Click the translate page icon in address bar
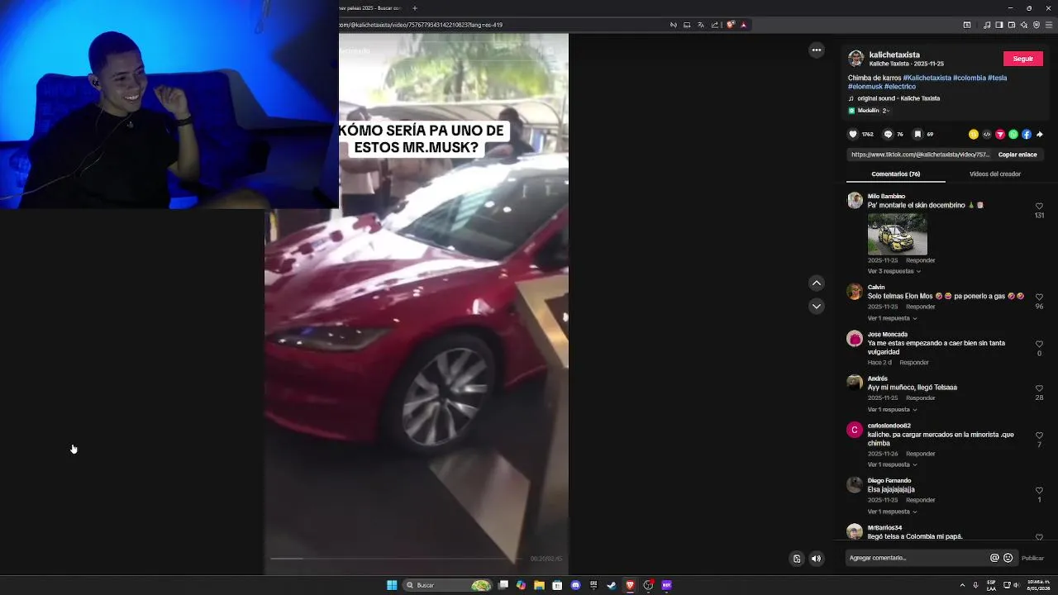This screenshot has height=595, width=1058. 700,25
